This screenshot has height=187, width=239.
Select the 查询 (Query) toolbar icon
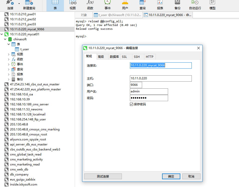click(143, 2)
